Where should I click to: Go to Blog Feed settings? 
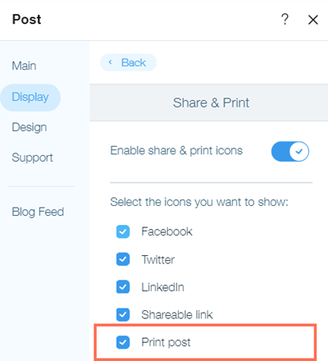pyautogui.click(x=38, y=212)
